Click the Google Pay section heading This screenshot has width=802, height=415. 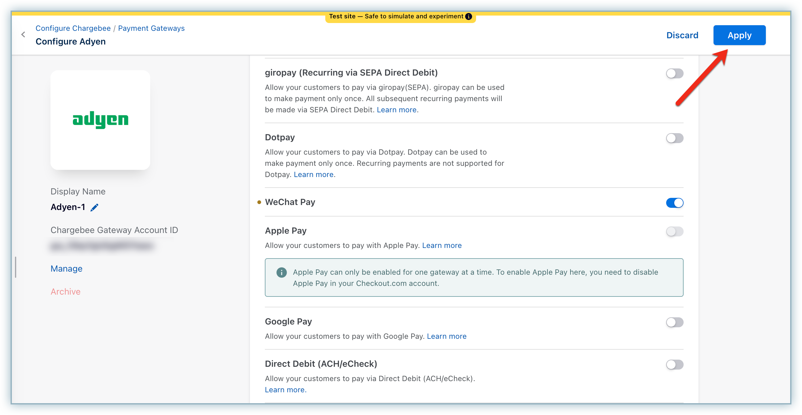pos(288,322)
